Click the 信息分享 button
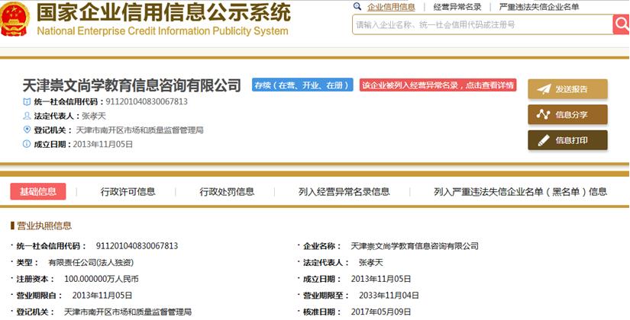Screen dimensions: 630x320 click(567, 115)
